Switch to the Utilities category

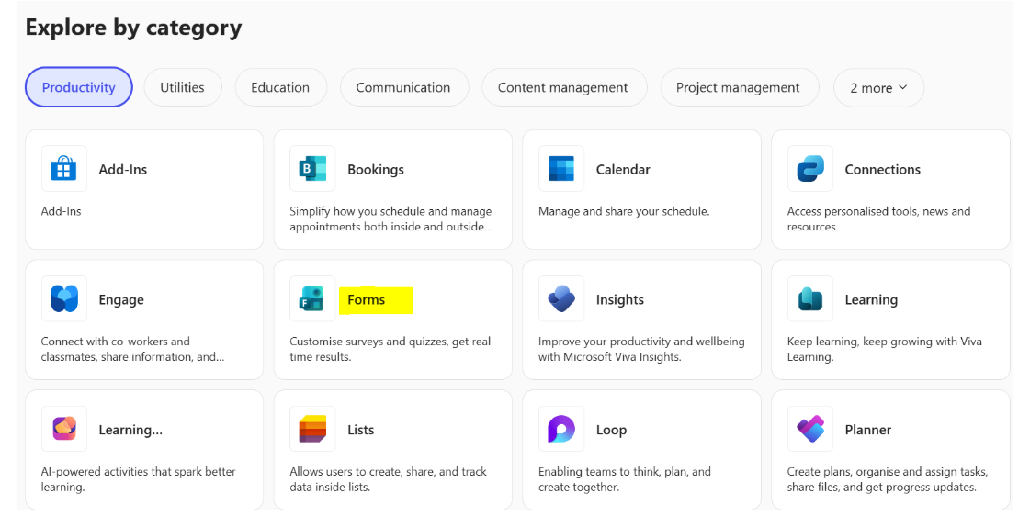(182, 88)
